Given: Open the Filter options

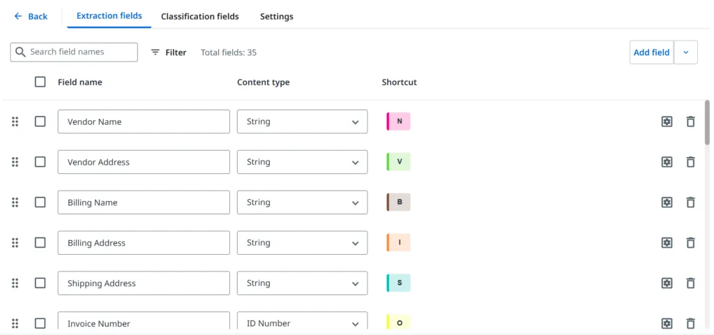Looking at the screenshot, I should (169, 52).
